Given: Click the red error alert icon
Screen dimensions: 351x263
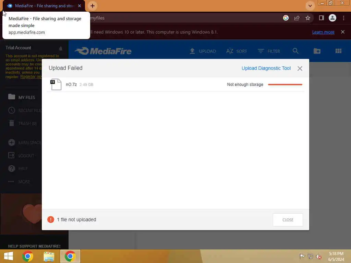Looking at the screenshot, I should click(x=51, y=220).
